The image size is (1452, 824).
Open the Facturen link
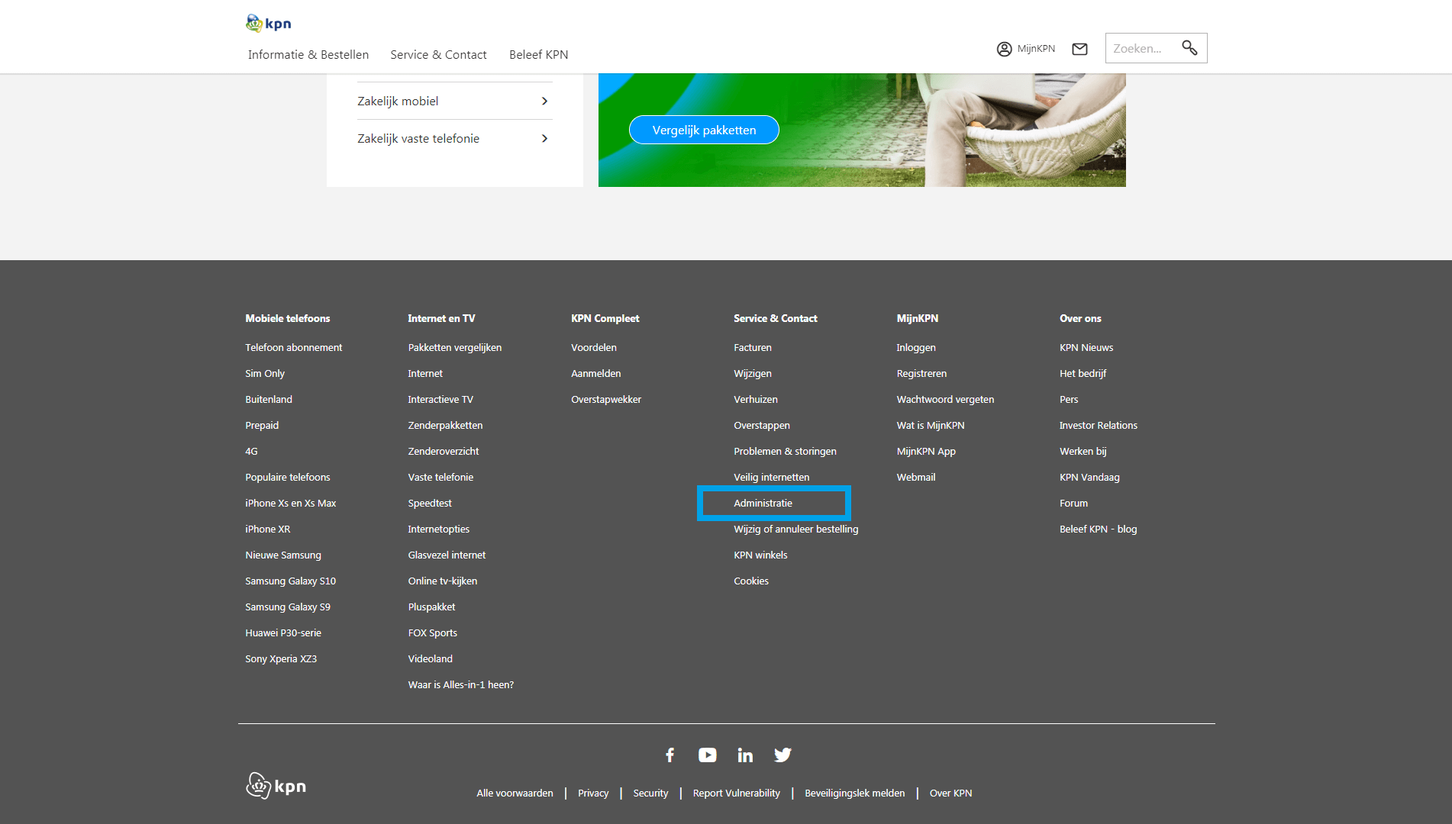(x=753, y=347)
